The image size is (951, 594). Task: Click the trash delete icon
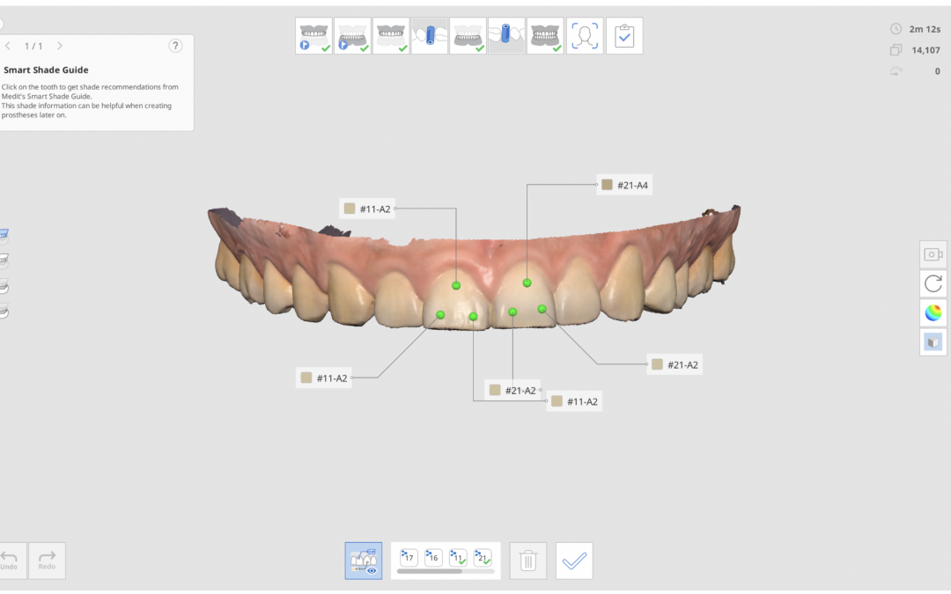tap(528, 561)
